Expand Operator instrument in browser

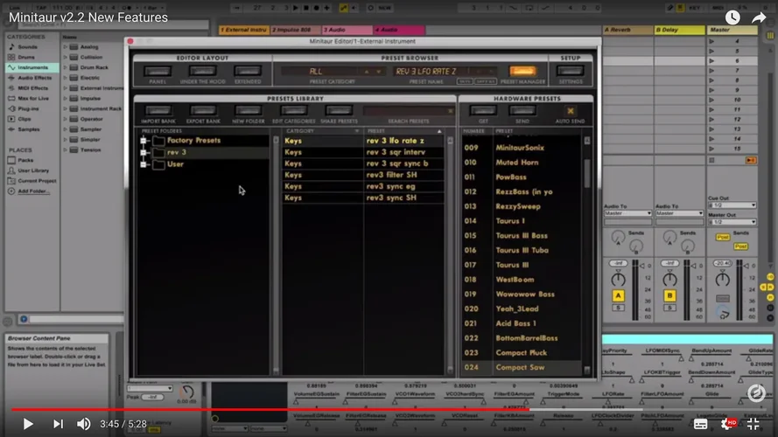click(x=65, y=119)
